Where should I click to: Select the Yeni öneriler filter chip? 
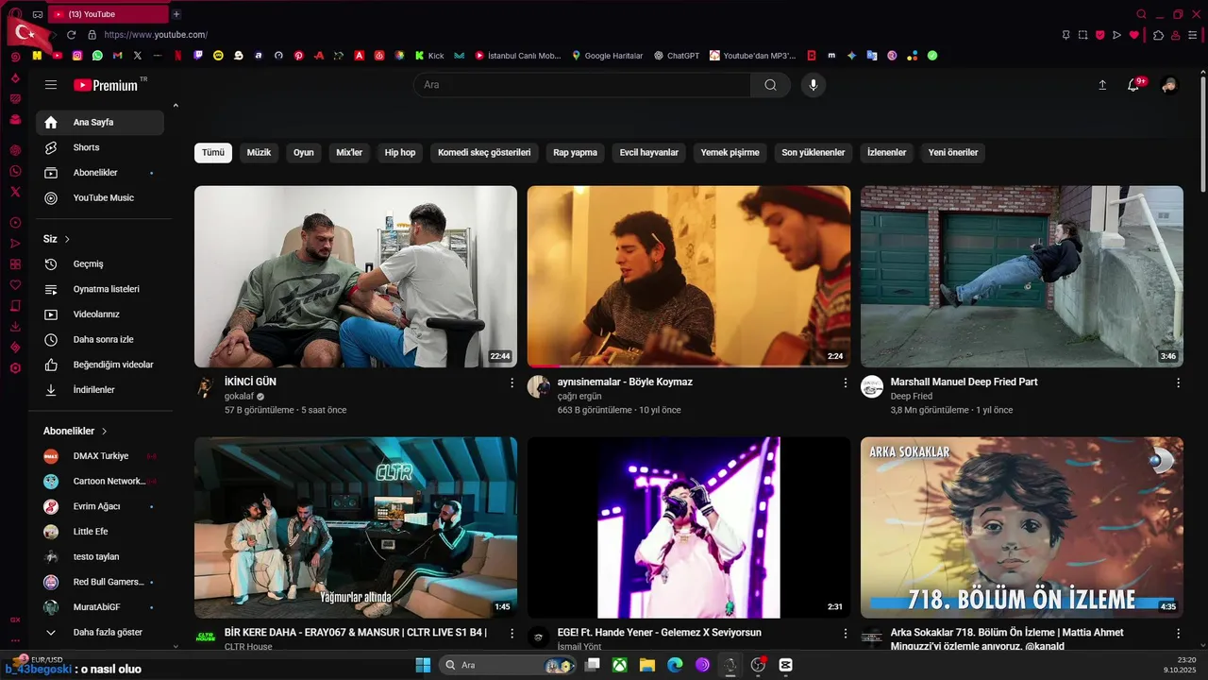(953, 152)
